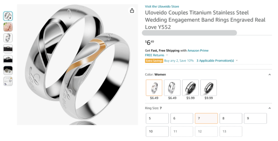Collapse the Ring Size section chevron
This screenshot has width=278, height=141.
[x=270, y=108]
